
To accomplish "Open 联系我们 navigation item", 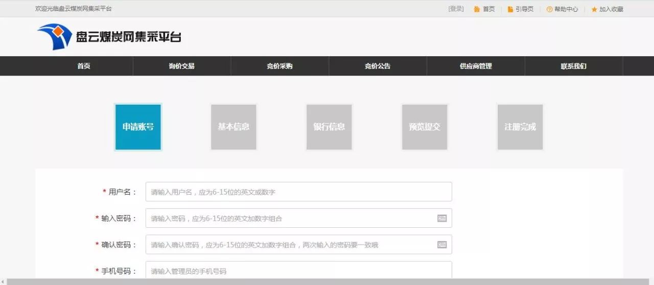I will click(573, 66).
